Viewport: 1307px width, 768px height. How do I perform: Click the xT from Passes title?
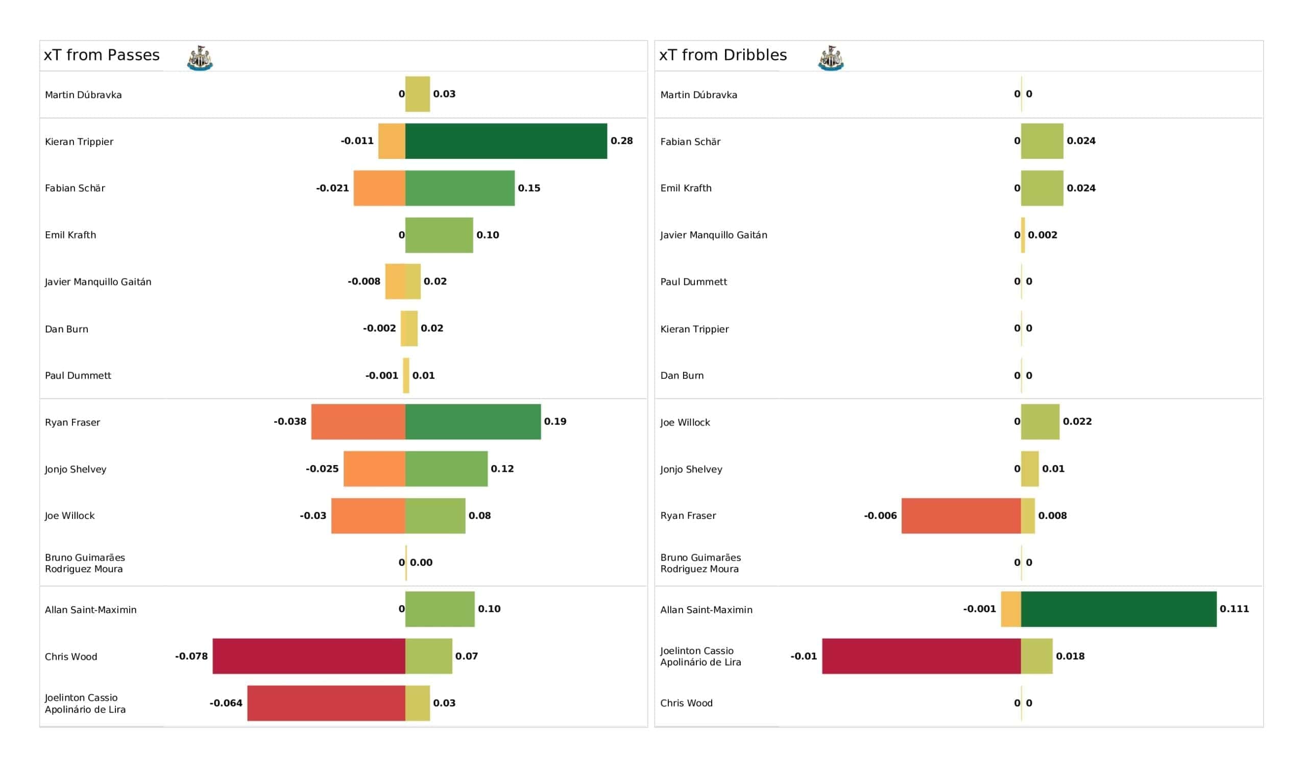(x=102, y=55)
